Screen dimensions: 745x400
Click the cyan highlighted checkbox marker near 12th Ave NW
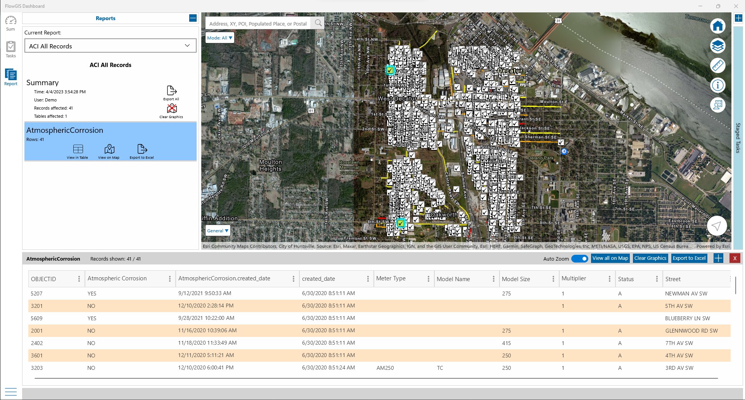pyautogui.click(x=390, y=70)
